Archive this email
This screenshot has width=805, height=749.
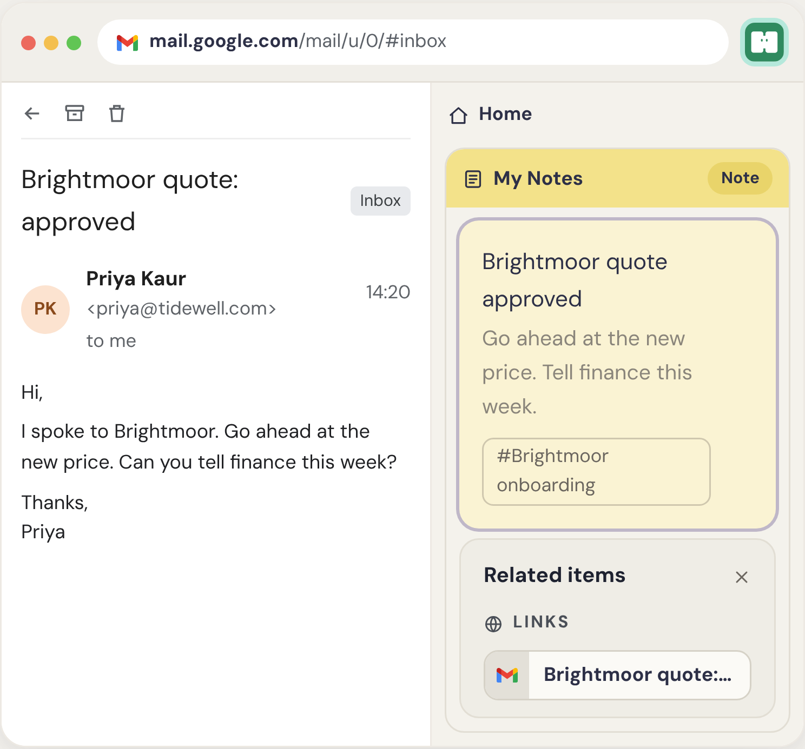[75, 113]
